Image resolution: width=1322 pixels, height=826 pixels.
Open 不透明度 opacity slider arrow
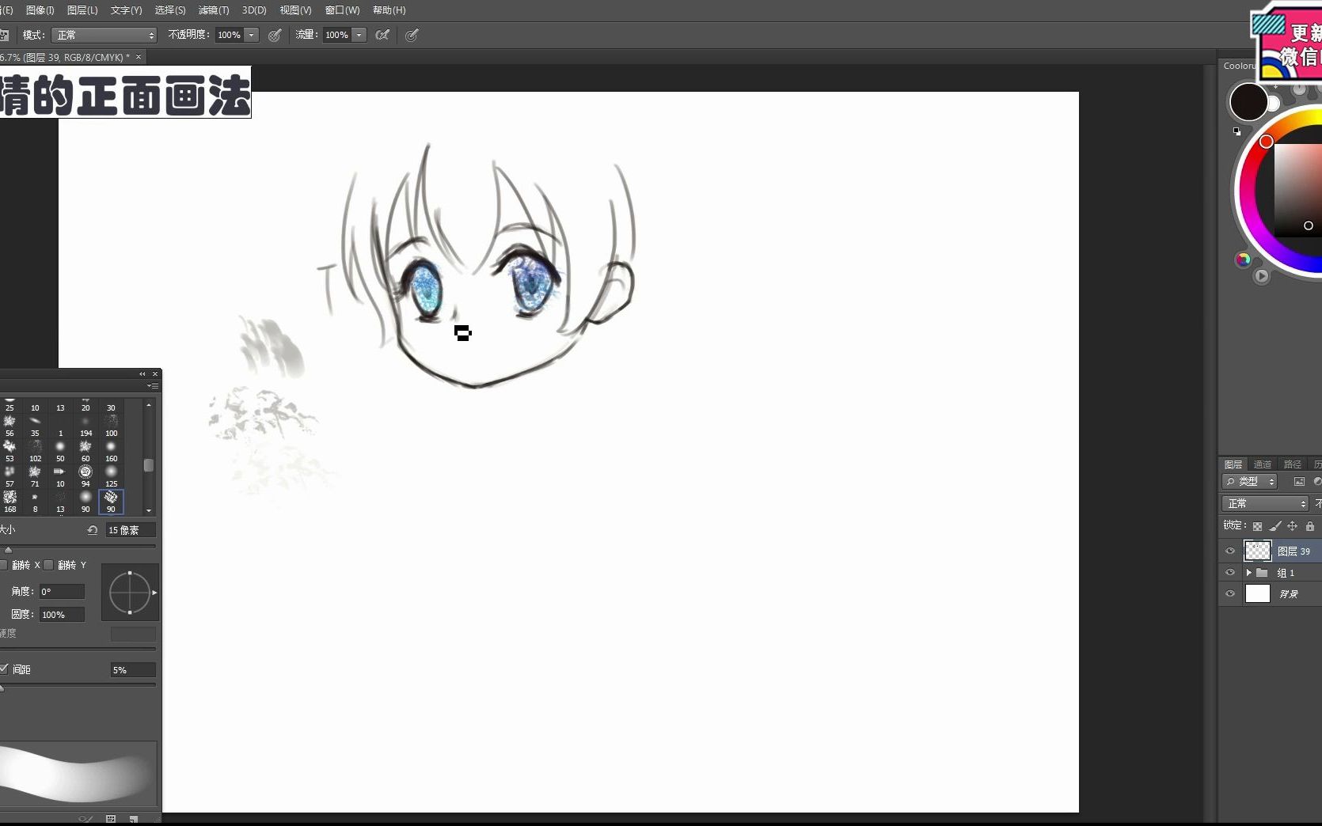pos(252,35)
